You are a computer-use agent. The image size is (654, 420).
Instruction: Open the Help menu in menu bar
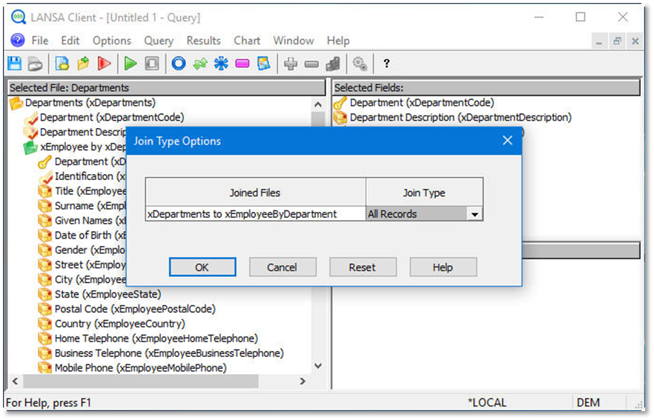tap(338, 41)
